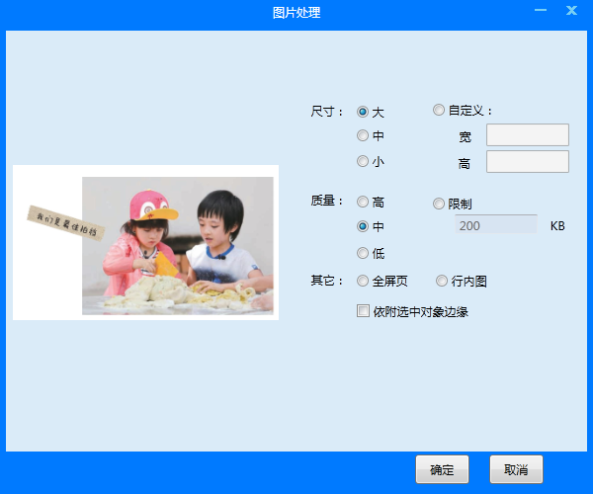This screenshot has height=494, width=593.
Task: Select the 中 option under 质量
Action: point(363,226)
